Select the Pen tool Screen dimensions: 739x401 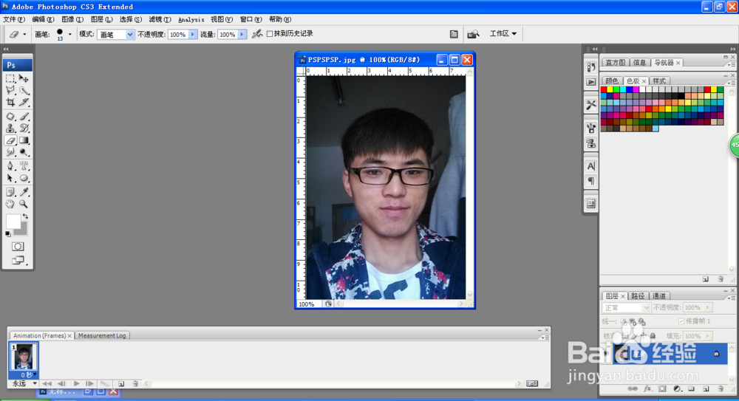[10, 166]
